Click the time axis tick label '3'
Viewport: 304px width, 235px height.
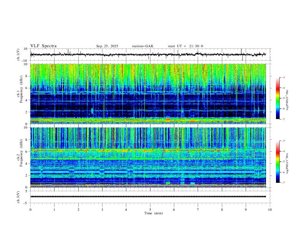(x=102, y=210)
